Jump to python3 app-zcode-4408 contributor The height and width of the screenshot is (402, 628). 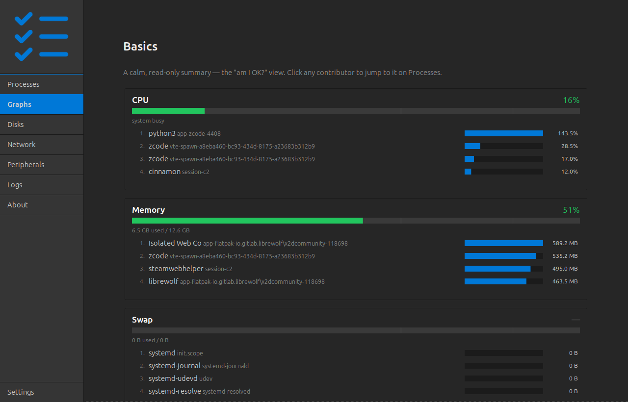point(356,133)
